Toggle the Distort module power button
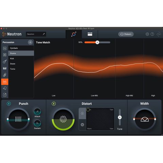This screenshot has width=163, height=163. pyautogui.click(x=54, y=104)
